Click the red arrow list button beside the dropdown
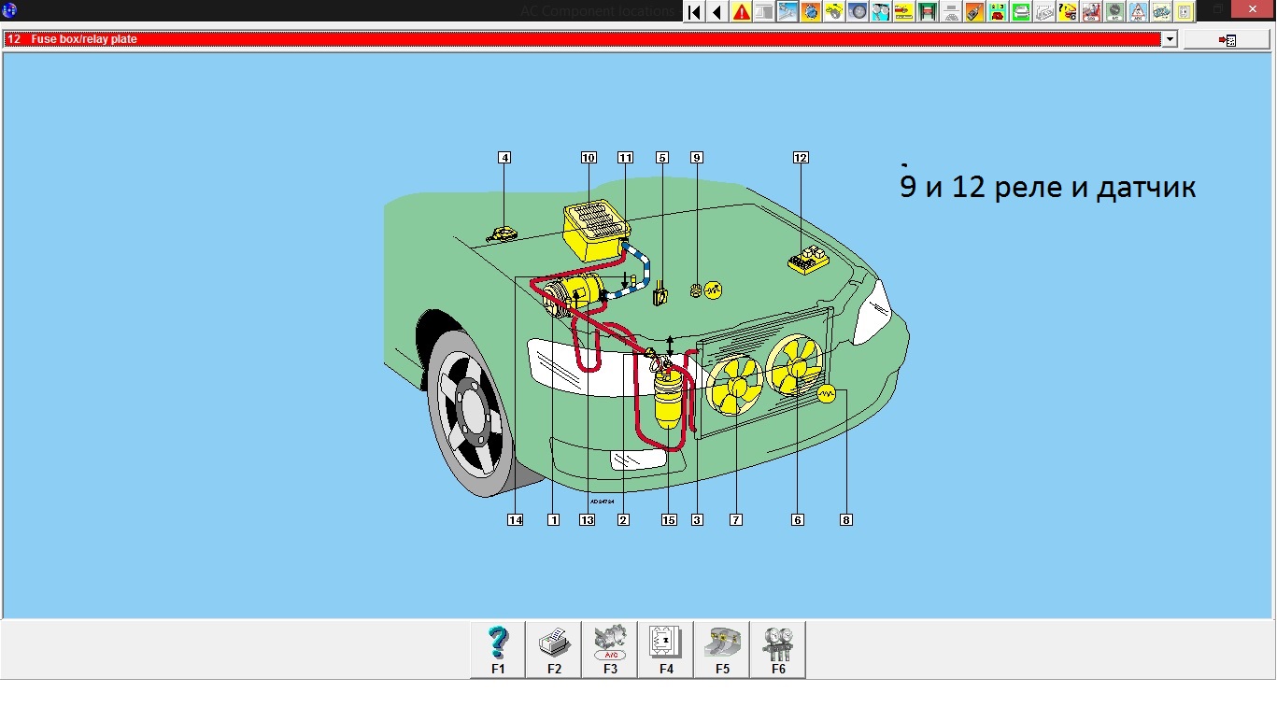The height and width of the screenshot is (721, 1277). pyautogui.click(x=1227, y=40)
